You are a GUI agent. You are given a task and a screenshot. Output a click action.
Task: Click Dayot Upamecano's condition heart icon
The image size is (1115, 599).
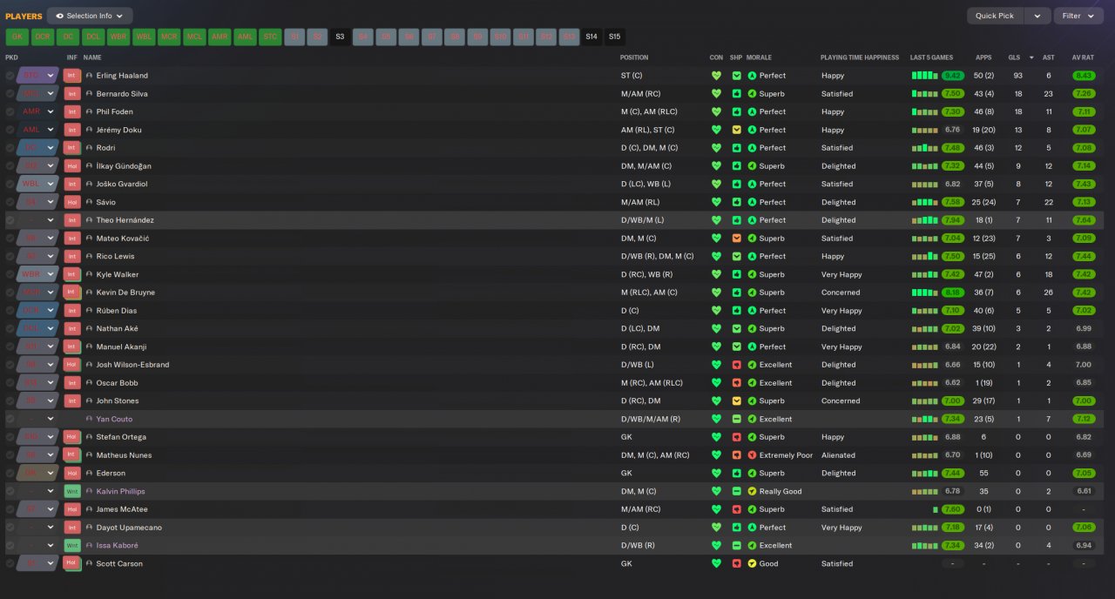tap(716, 528)
